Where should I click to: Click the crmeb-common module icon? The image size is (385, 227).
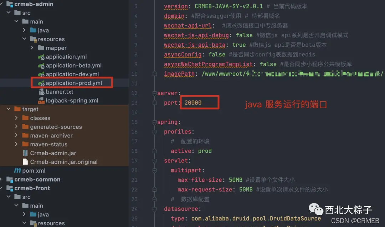point(10,180)
